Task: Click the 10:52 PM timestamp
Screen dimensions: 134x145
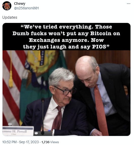Action: (9, 142)
